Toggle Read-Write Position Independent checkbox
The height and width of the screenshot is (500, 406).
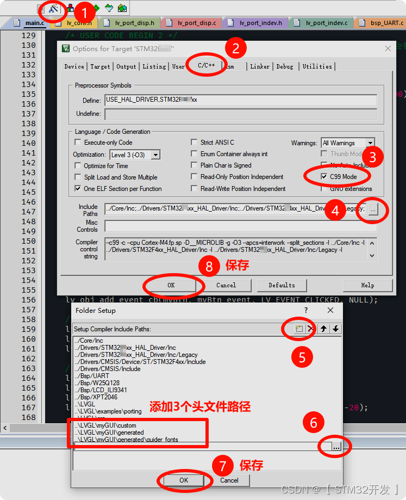pyautogui.click(x=194, y=188)
